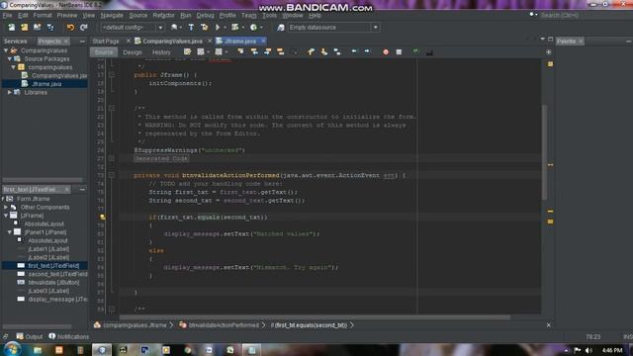Image resolution: width=633 pixels, height=356 pixels.
Task: Click the Shift Line Right arrow icon
Action: pos(367,51)
